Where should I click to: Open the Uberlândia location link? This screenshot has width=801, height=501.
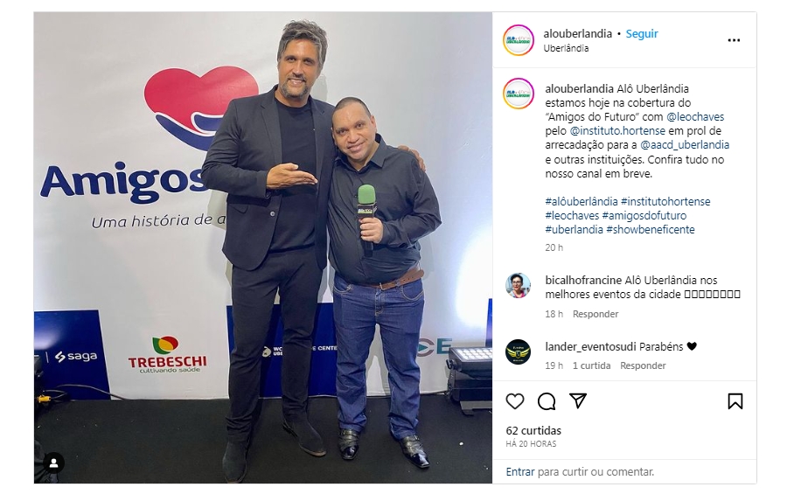566,48
